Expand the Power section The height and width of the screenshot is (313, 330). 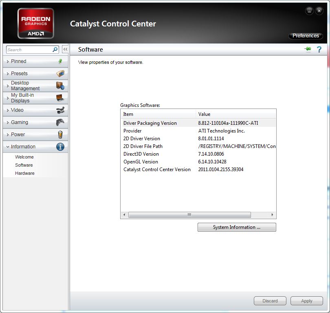35,135
